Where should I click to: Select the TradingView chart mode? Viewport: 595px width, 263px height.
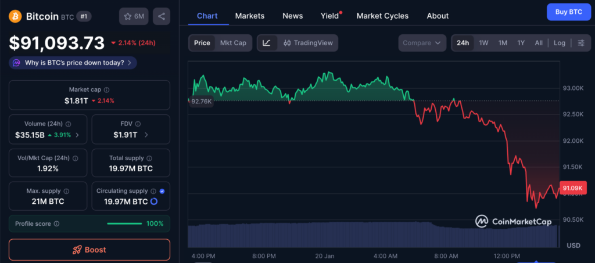[x=307, y=43]
